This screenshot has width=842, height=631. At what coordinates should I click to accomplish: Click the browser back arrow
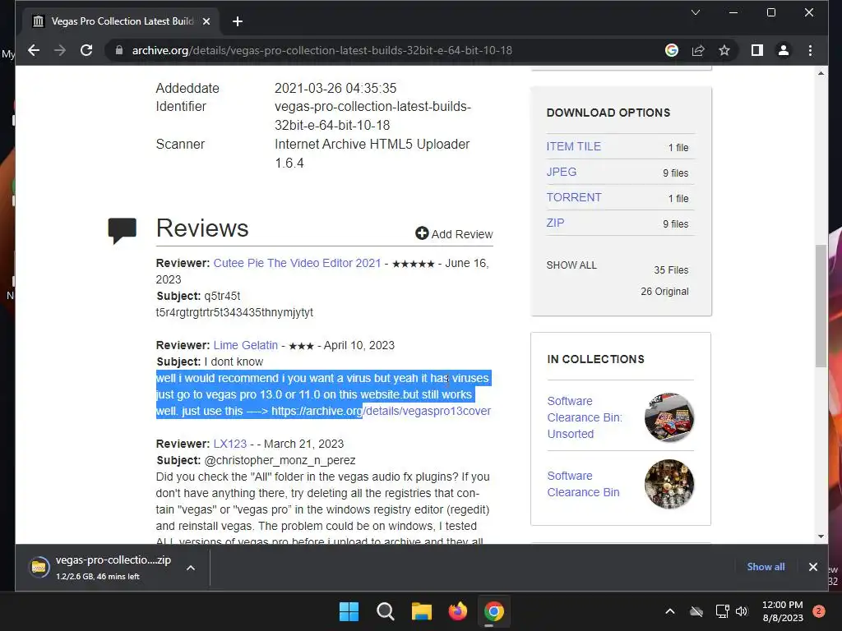tap(33, 50)
